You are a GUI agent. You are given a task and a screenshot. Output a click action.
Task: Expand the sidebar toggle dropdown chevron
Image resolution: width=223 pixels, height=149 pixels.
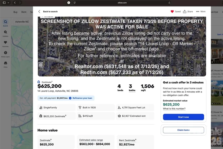(8, 3)
